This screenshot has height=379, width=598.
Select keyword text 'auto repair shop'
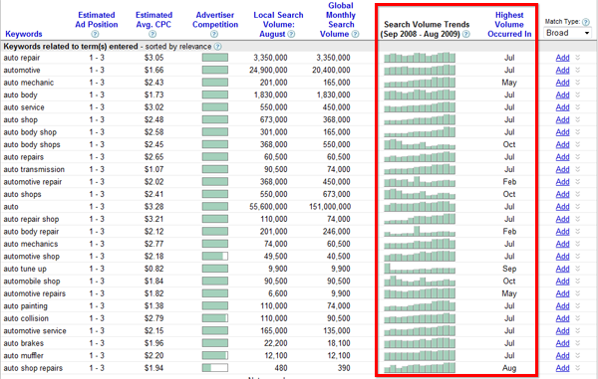[31, 219]
